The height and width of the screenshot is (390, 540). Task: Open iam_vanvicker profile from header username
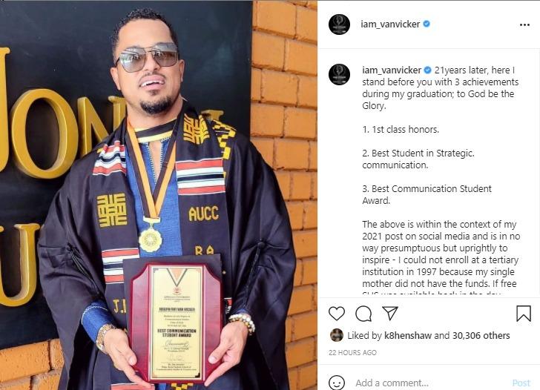pos(390,24)
